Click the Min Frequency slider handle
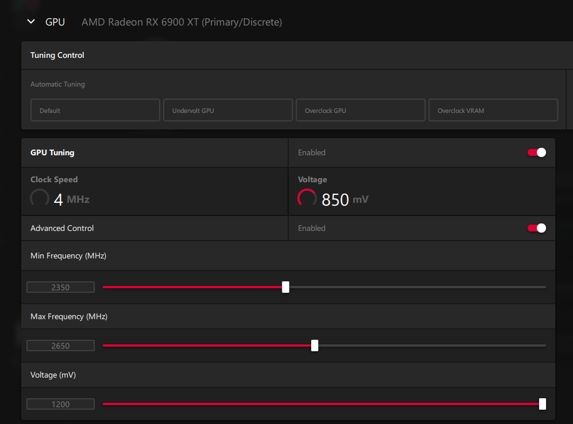The width and height of the screenshot is (573, 424). (x=285, y=287)
